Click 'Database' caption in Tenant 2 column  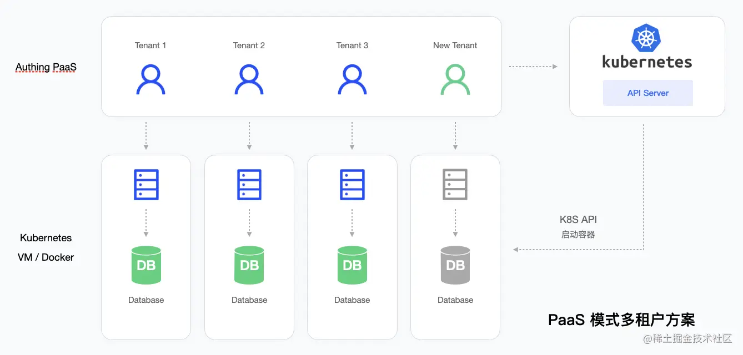click(x=249, y=300)
